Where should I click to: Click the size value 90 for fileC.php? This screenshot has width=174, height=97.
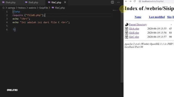pos(170,37)
